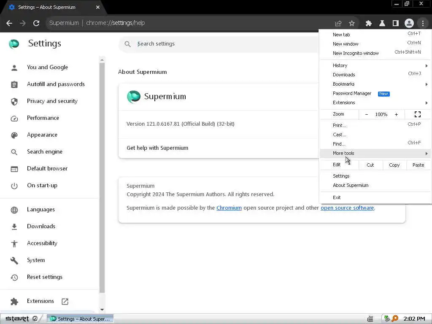
Task: Choose Find from menu
Action: (x=375, y=144)
